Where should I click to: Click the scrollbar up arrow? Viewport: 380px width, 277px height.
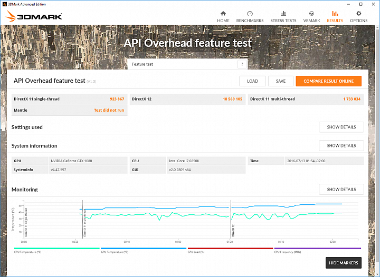tap(377, 27)
